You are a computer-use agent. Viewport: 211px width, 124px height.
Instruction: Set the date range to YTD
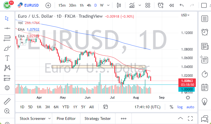click(66, 107)
